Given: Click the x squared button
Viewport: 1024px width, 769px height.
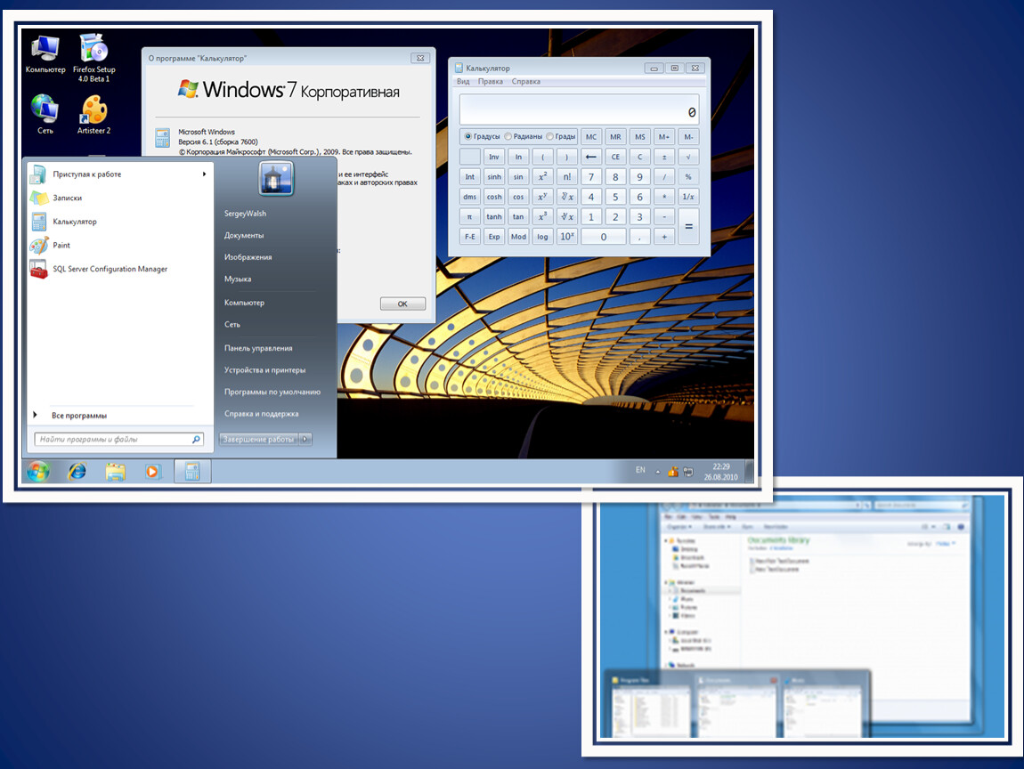Looking at the screenshot, I should [x=542, y=177].
